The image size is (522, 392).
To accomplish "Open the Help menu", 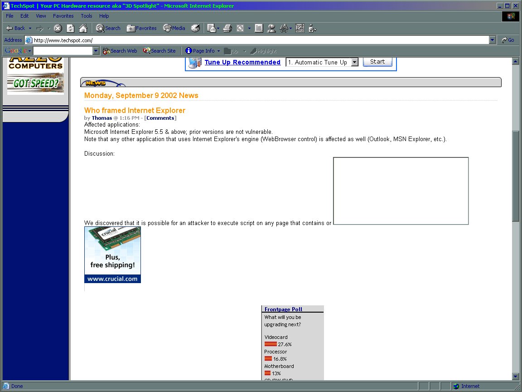I will [x=104, y=16].
